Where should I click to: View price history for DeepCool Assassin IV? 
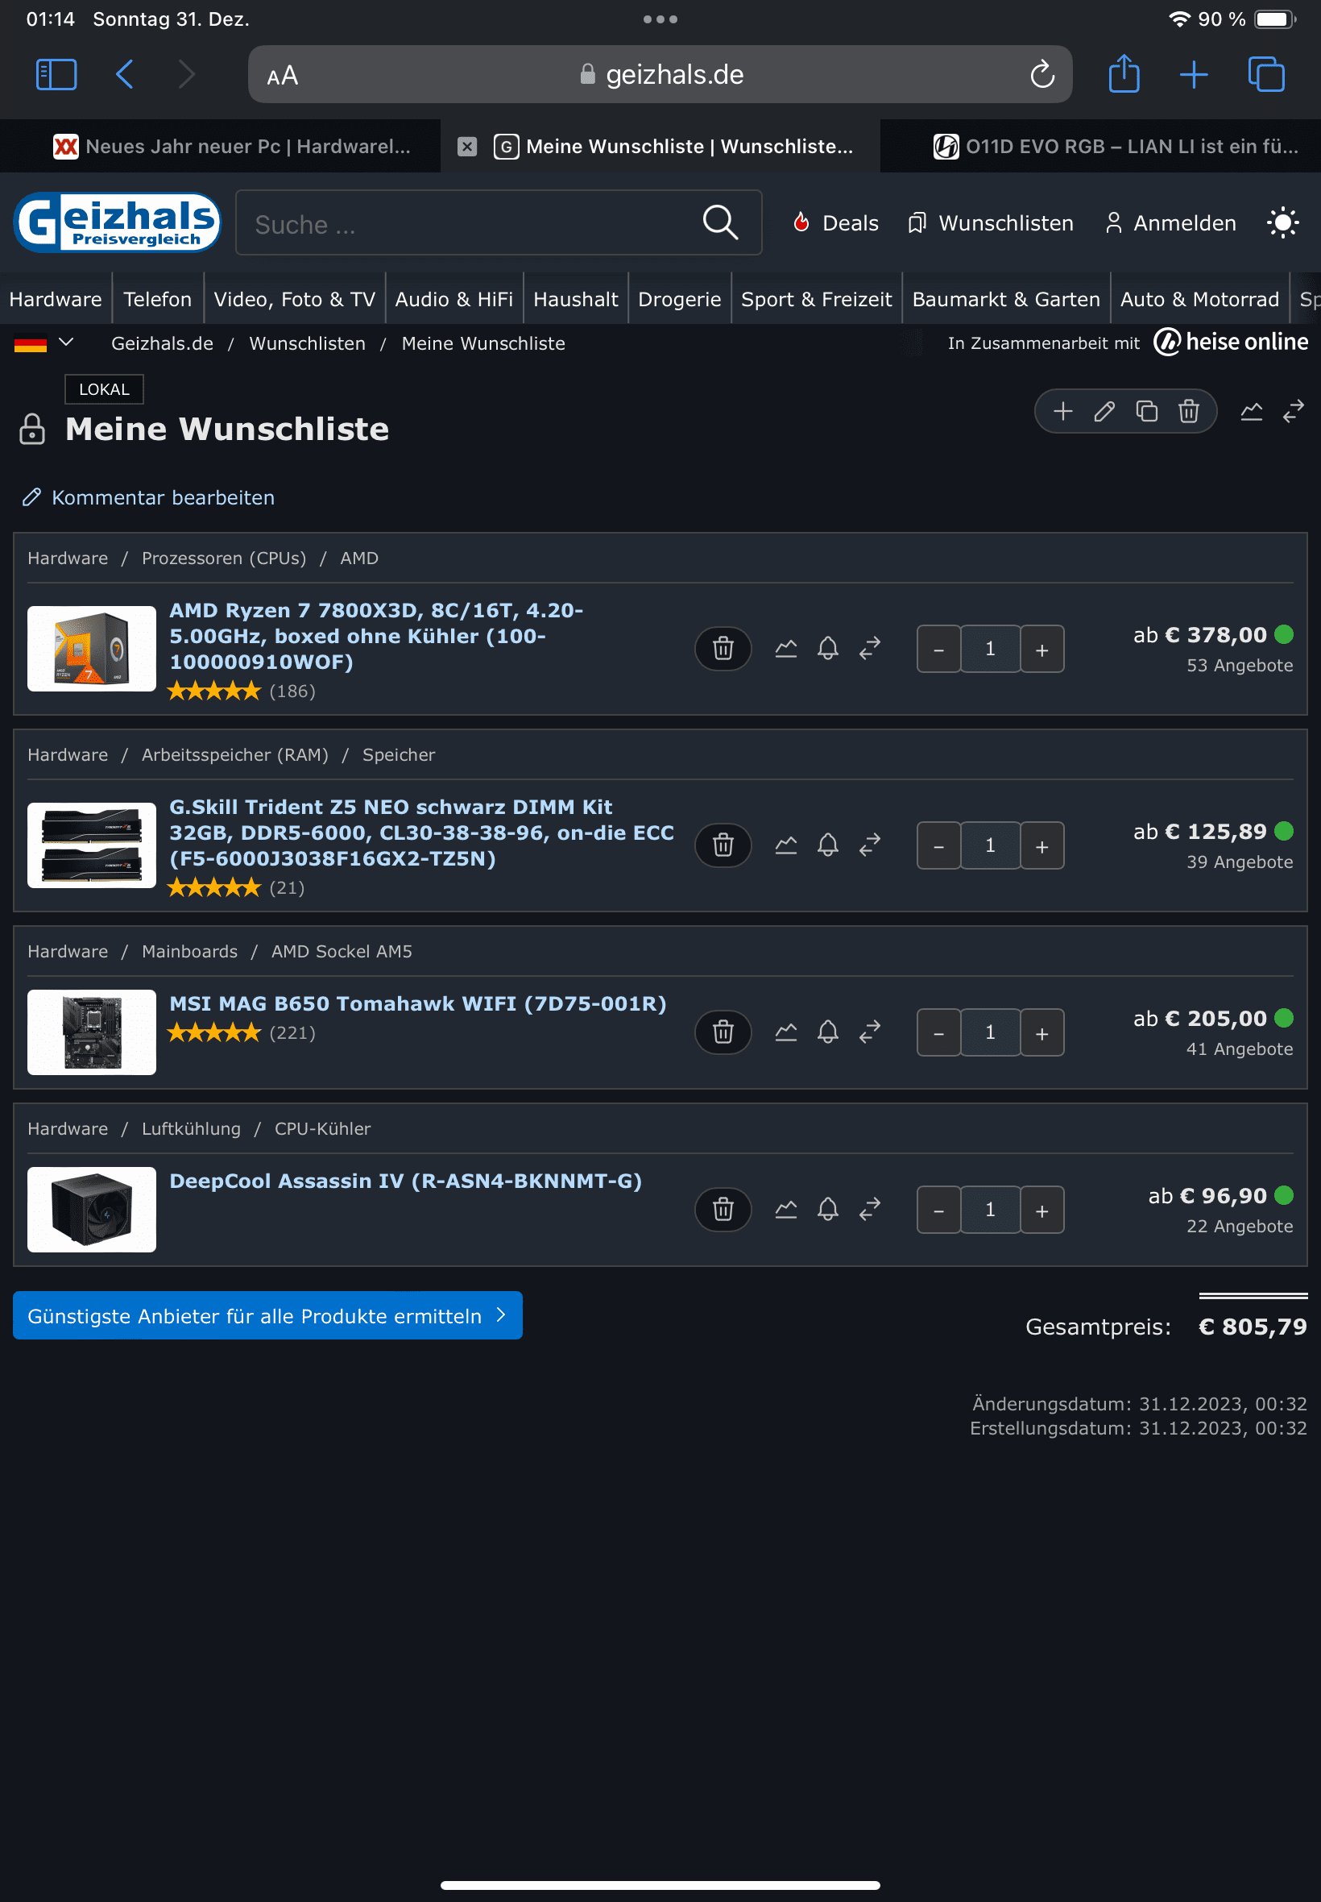coord(786,1209)
